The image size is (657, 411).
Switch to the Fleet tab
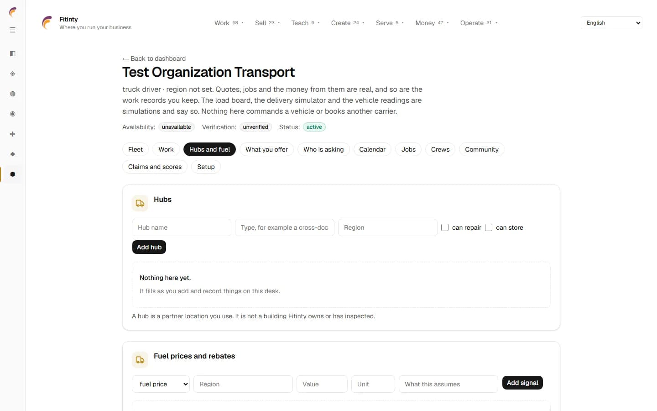pos(136,149)
